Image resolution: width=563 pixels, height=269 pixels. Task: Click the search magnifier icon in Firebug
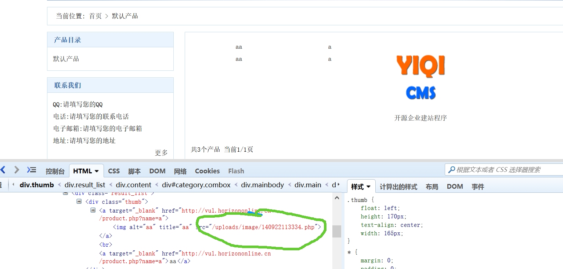[451, 170]
